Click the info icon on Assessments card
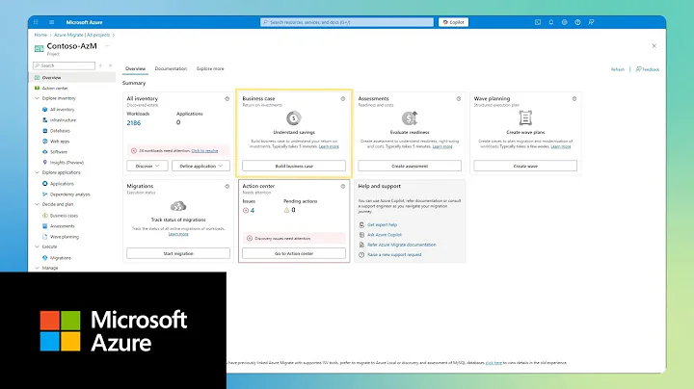This screenshot has height=389, width=694. [x=459, y=99]
